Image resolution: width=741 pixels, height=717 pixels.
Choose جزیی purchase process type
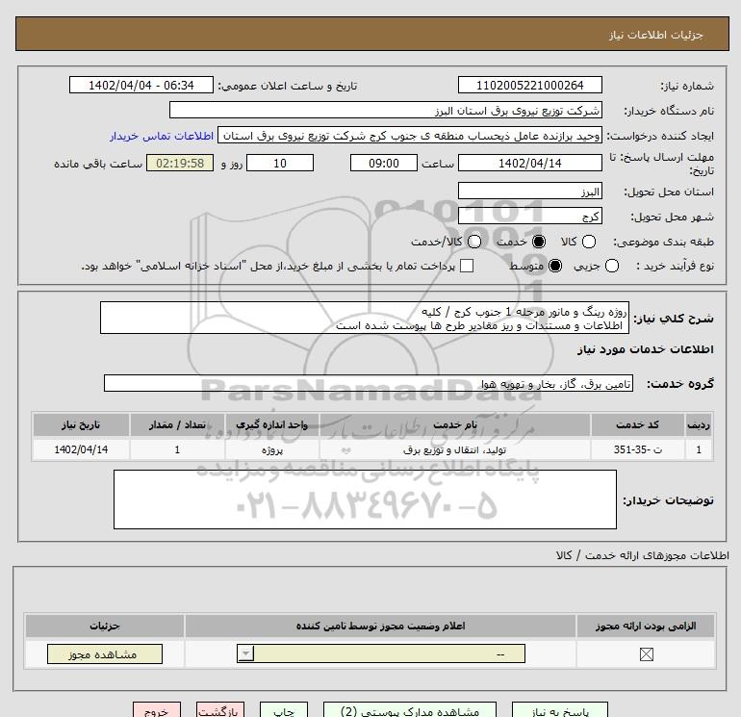[x=611, y=266]
